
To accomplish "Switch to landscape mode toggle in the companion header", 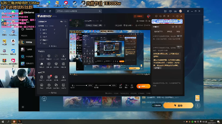I will pos(62,21).
